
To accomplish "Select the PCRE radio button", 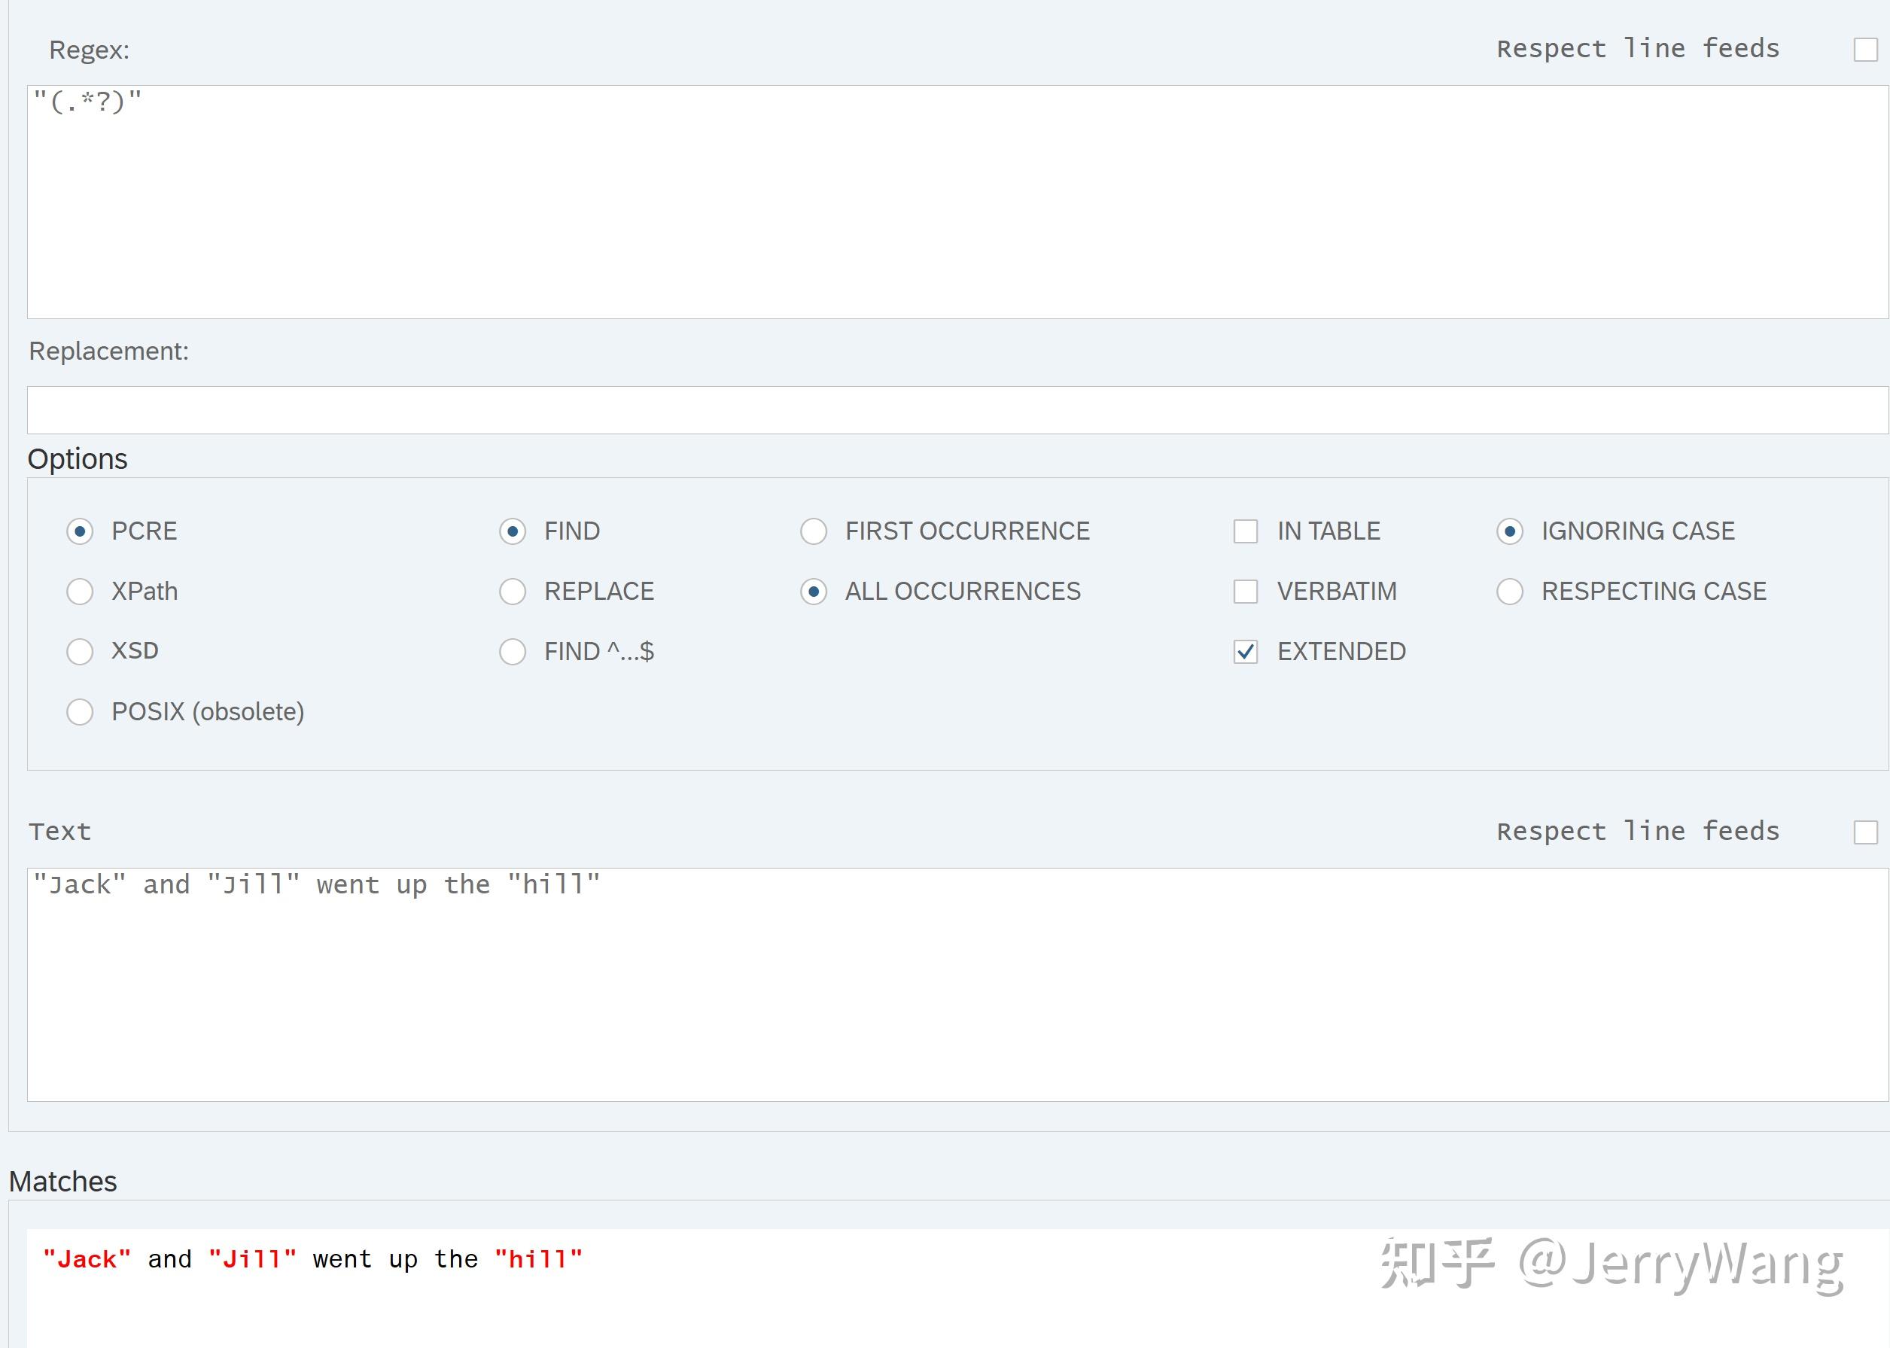I will click(x=80, y=531).
